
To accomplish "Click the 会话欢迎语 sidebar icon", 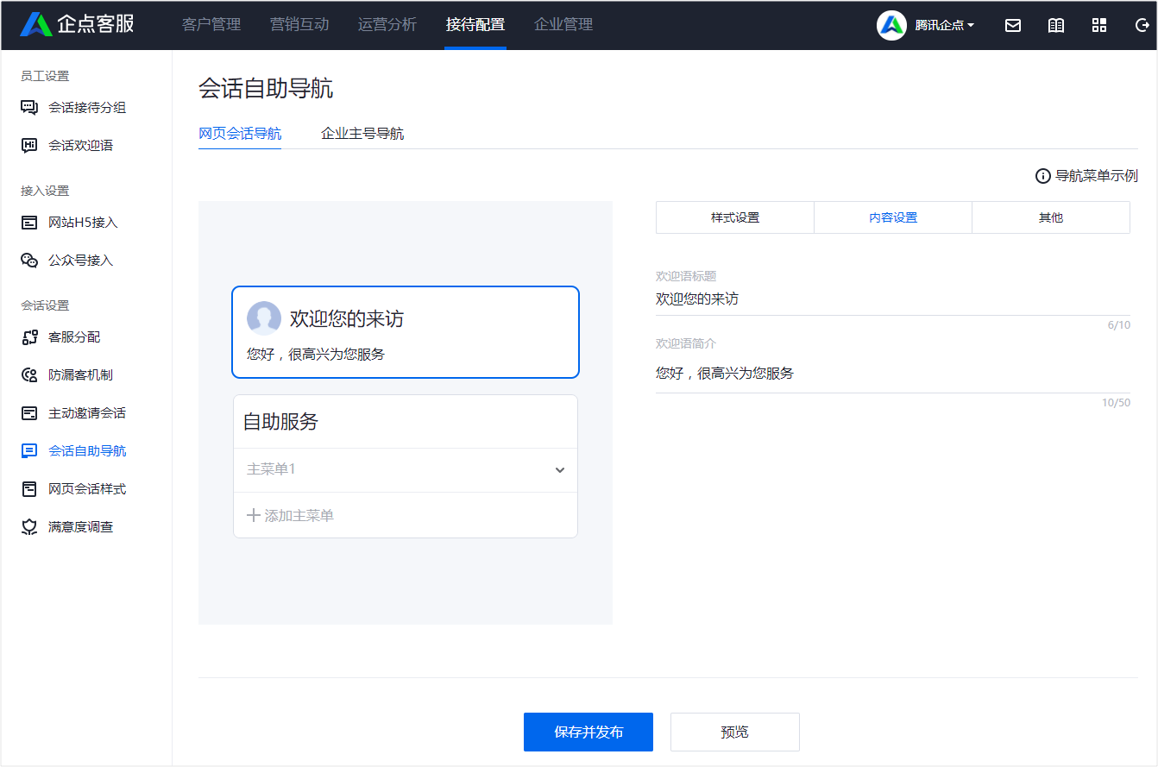I will click(x=29, y=146).
